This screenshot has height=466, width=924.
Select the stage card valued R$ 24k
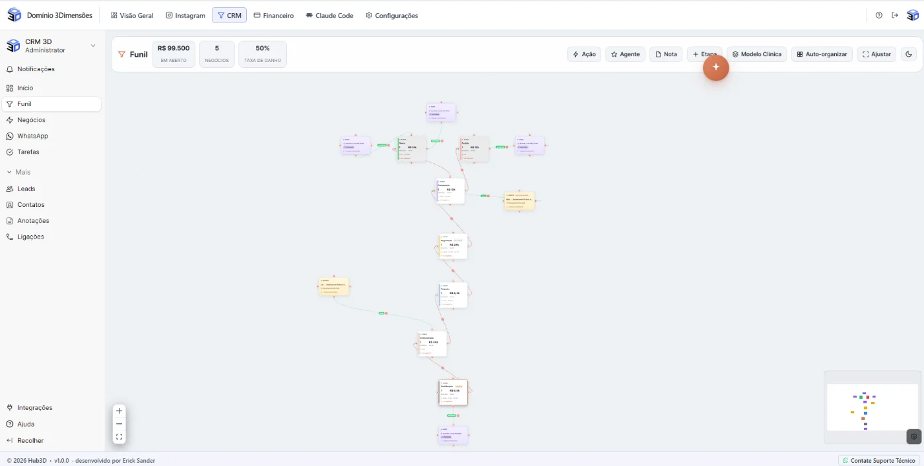click(453, 247)
